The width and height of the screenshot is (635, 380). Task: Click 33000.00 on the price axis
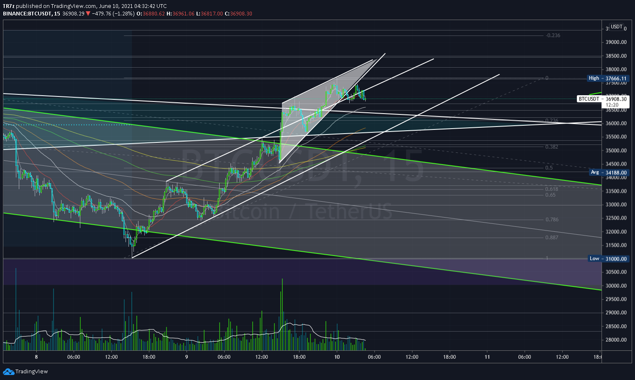[x=616, y=205]
